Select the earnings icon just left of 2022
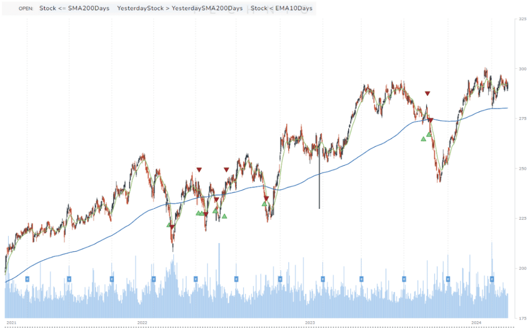 tap(111, 278)
